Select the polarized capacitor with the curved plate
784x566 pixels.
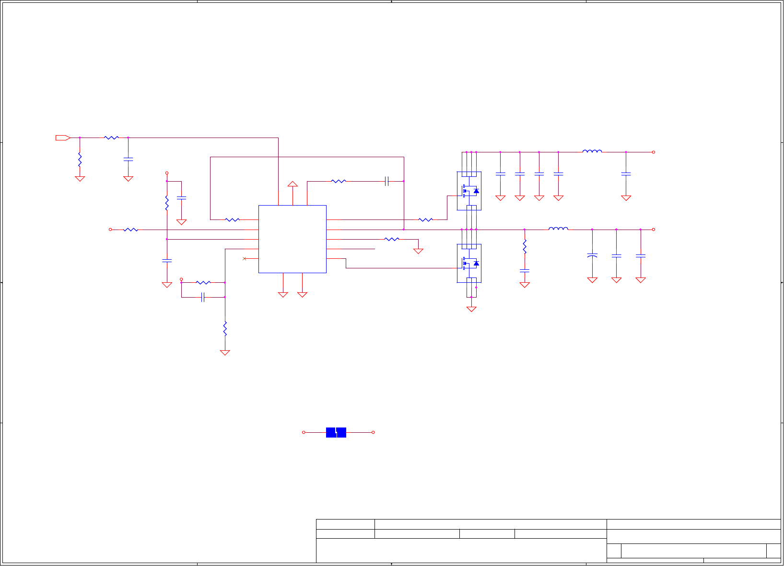pos(592,256)
